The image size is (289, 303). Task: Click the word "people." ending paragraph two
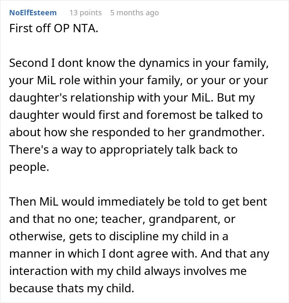(x=29, y=167)
